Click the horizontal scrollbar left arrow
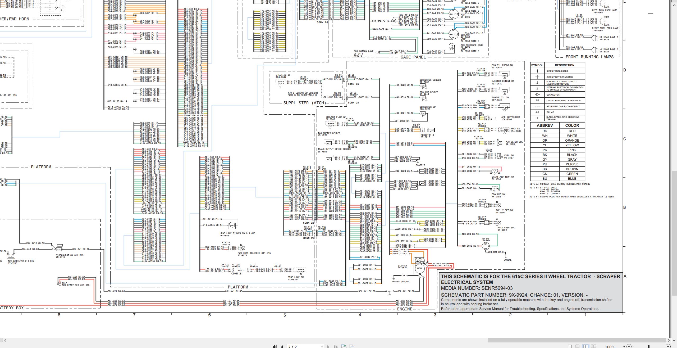This screenshot has width=677, height=348. point(5,340)
